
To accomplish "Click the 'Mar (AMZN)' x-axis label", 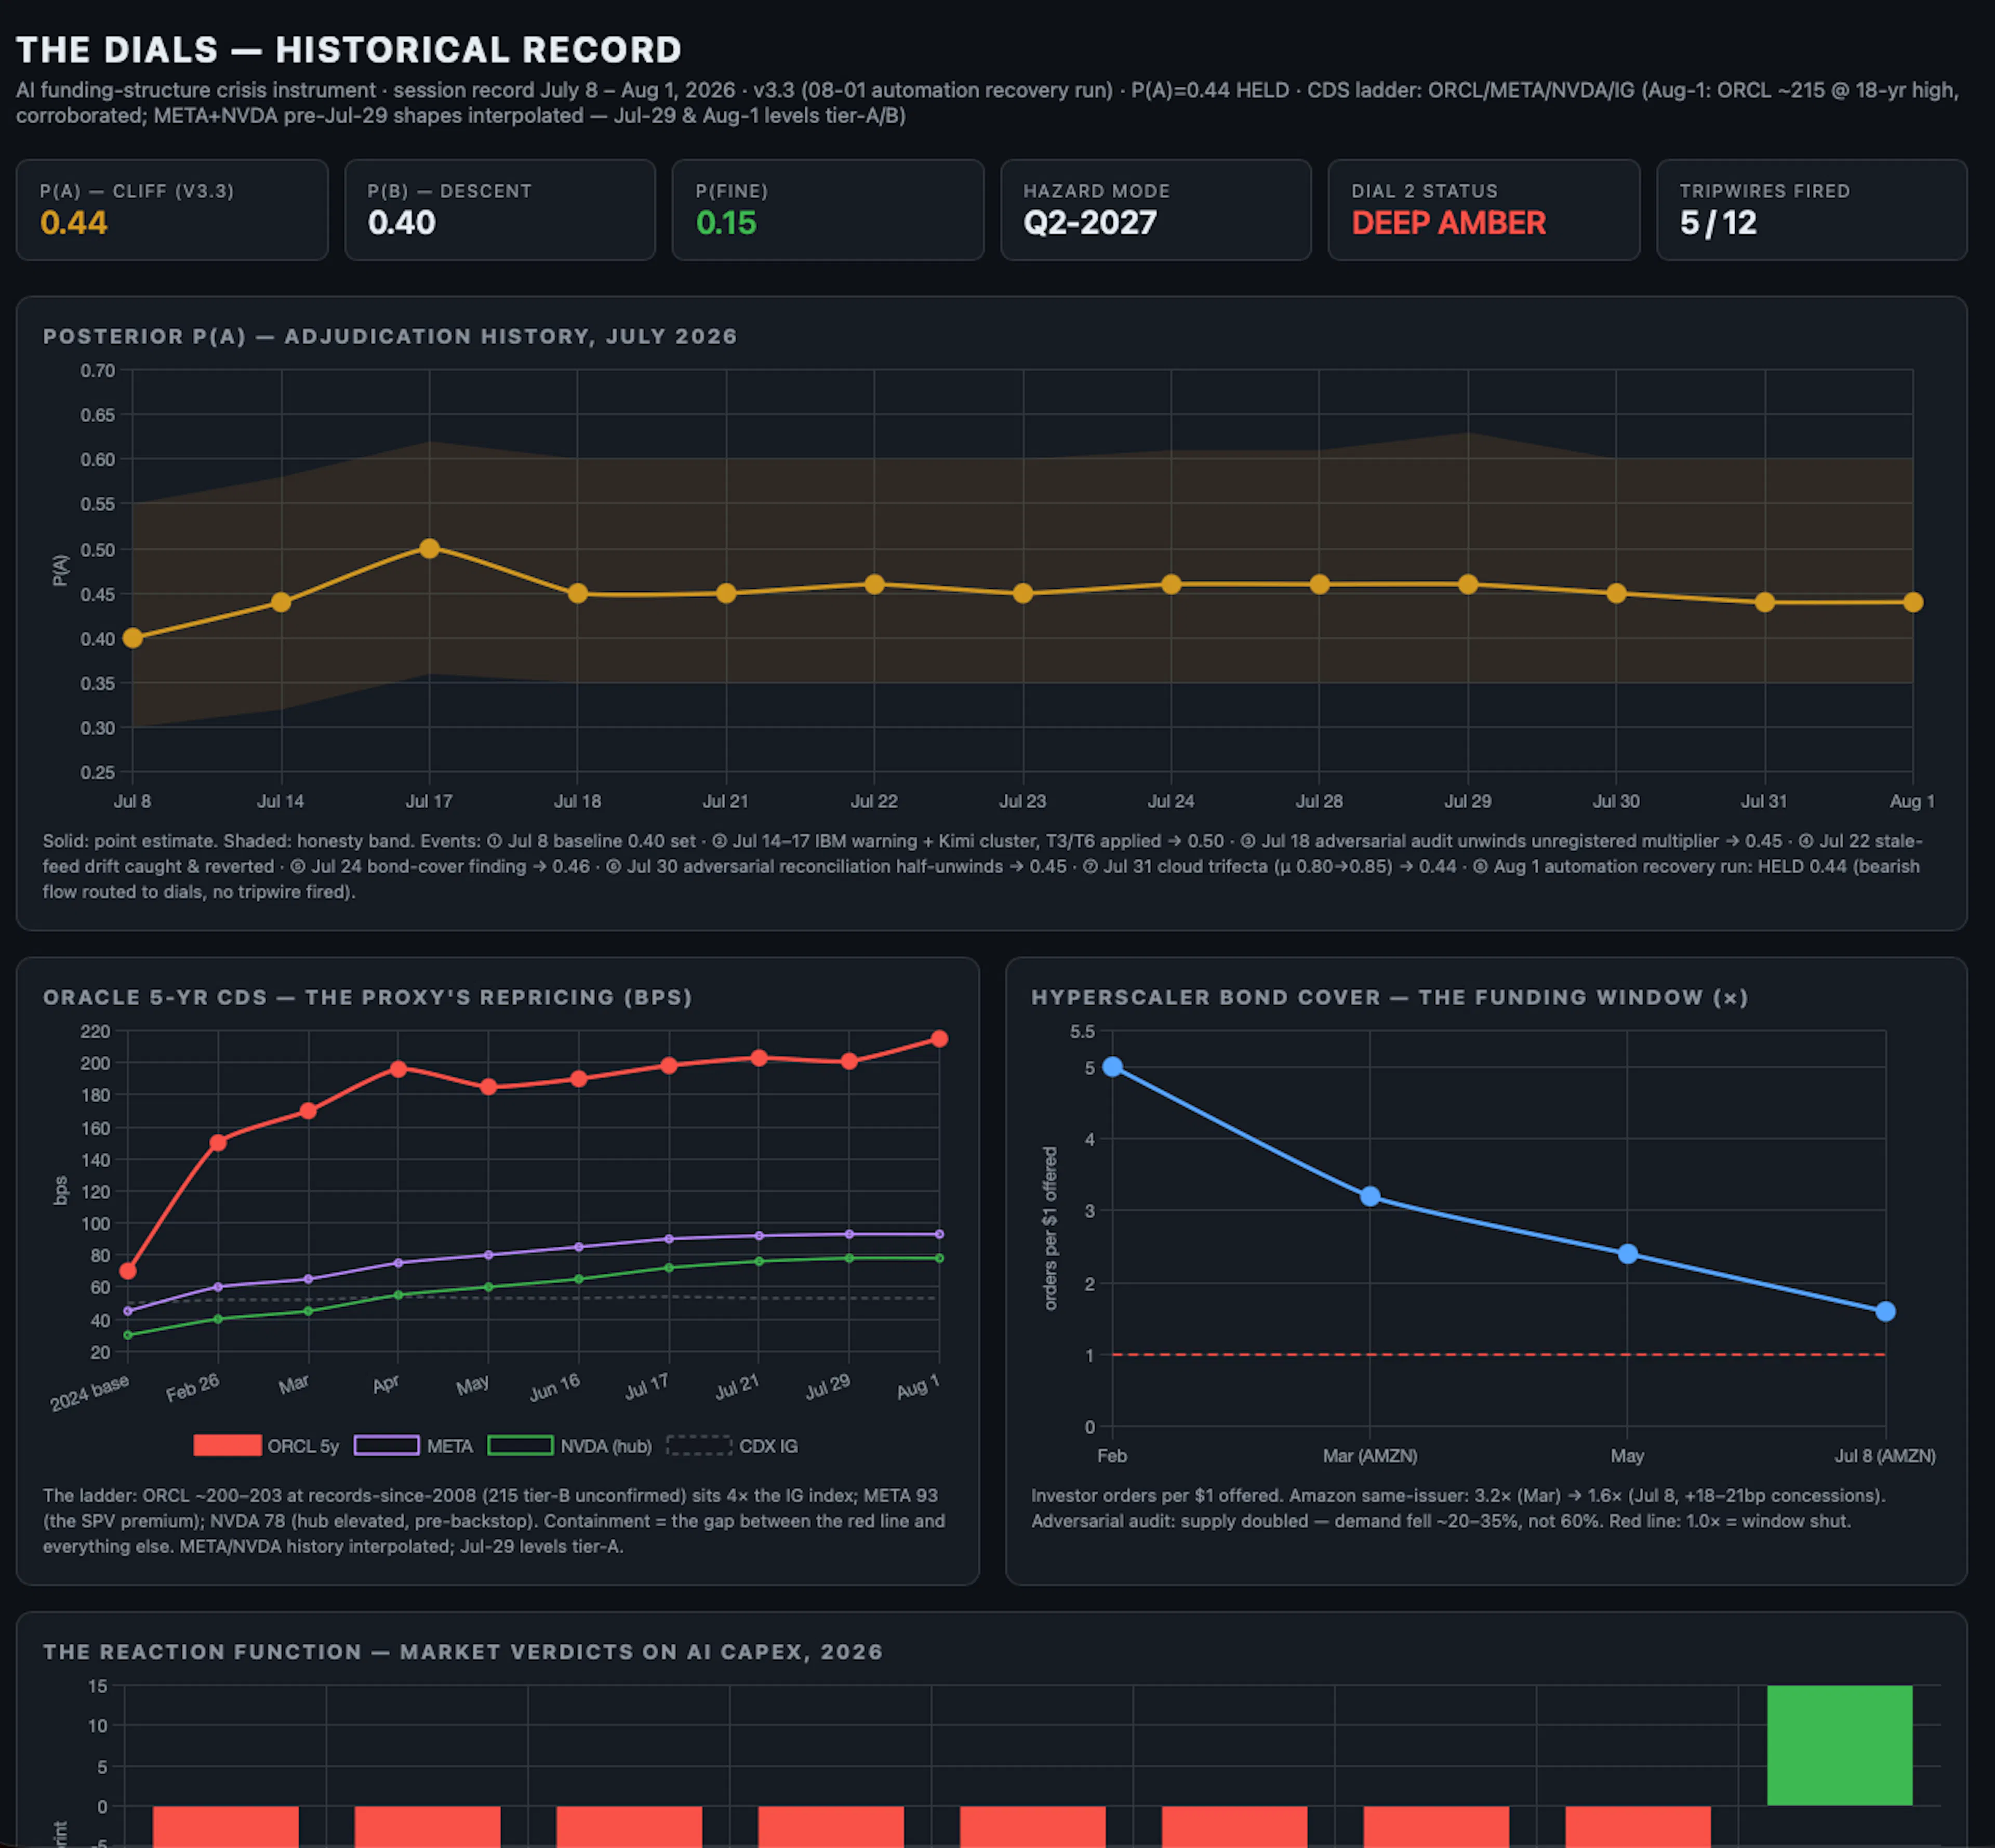I will click(1371, 1456).
